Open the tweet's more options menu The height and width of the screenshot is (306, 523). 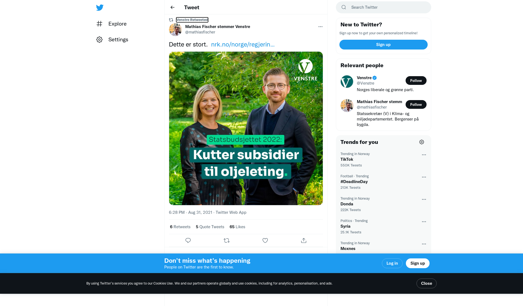[320, 27]
